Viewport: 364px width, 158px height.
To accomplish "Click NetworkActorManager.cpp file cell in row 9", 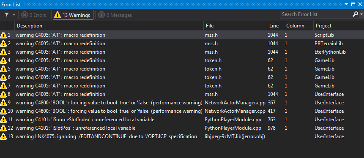I will (235, 103).
